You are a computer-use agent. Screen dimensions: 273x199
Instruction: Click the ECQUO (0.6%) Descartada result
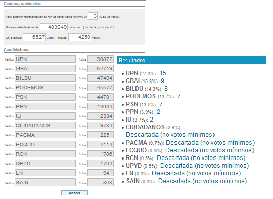(190, 150)
